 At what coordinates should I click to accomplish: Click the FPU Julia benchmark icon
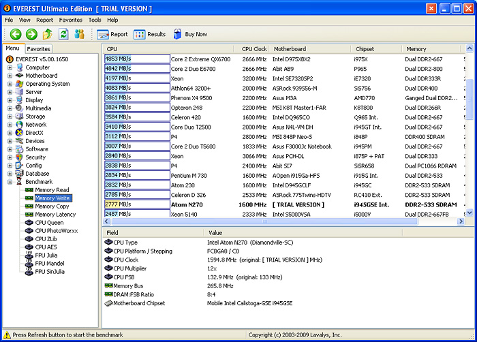[29, 255]
